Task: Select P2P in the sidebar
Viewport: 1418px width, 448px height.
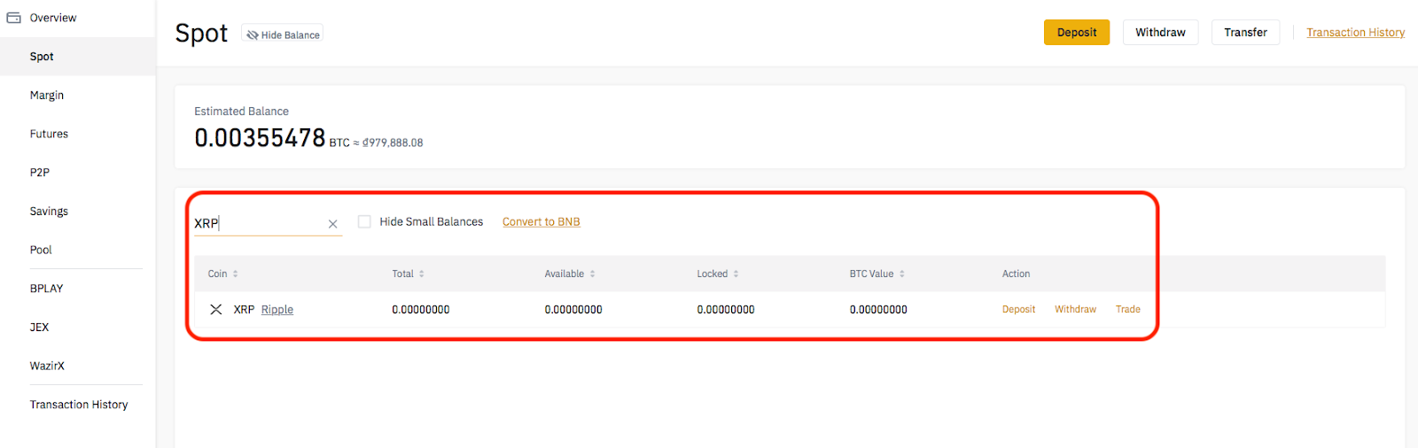Action: point(40,173)
